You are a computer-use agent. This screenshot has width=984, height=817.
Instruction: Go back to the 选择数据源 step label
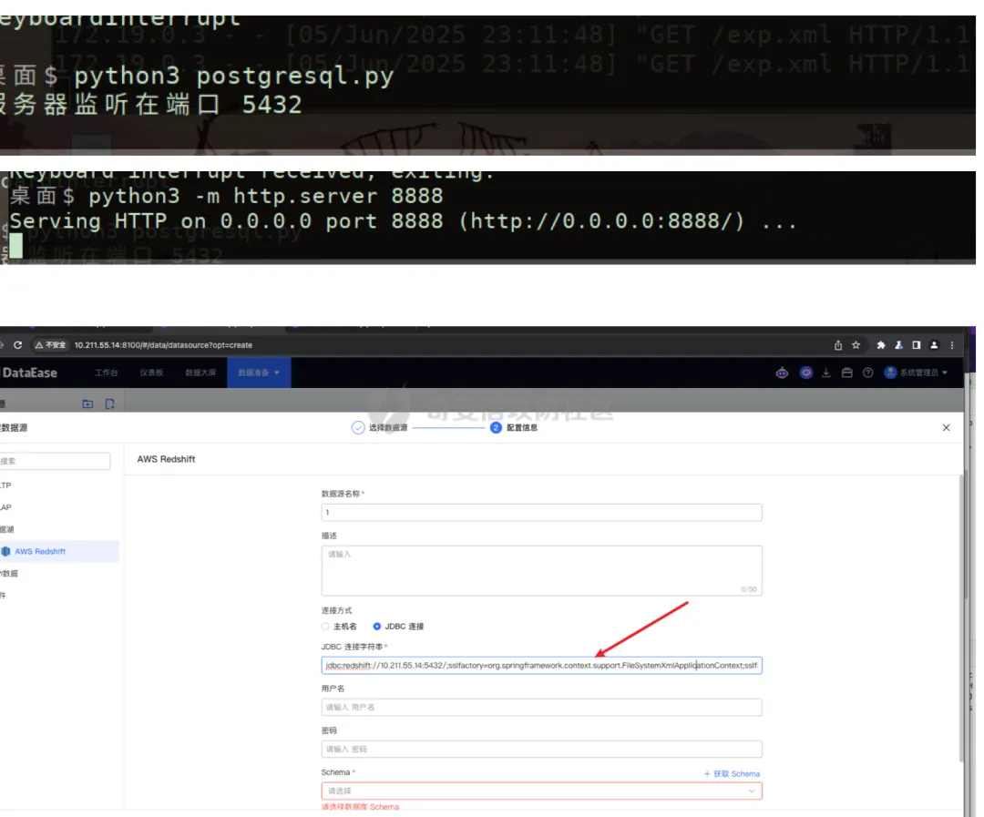coord(388,428)
